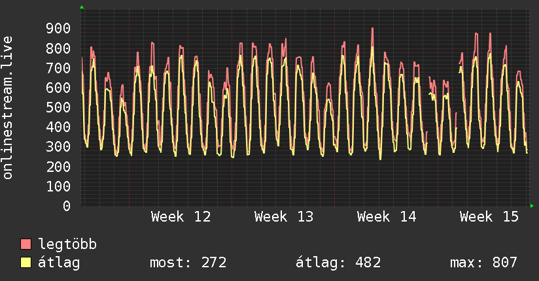Click the 300 y-axis label
The height and width of the screenshot is (281, 539).
tap(58, 146)
